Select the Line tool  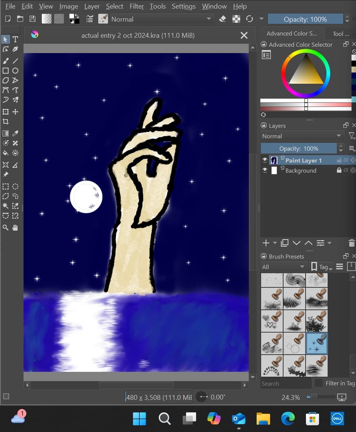pyautogui.click(x=15, y=61)
